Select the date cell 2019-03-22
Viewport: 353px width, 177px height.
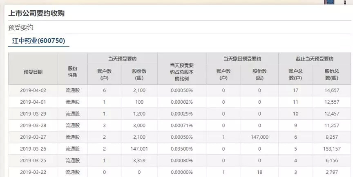(x=33, y=172)
